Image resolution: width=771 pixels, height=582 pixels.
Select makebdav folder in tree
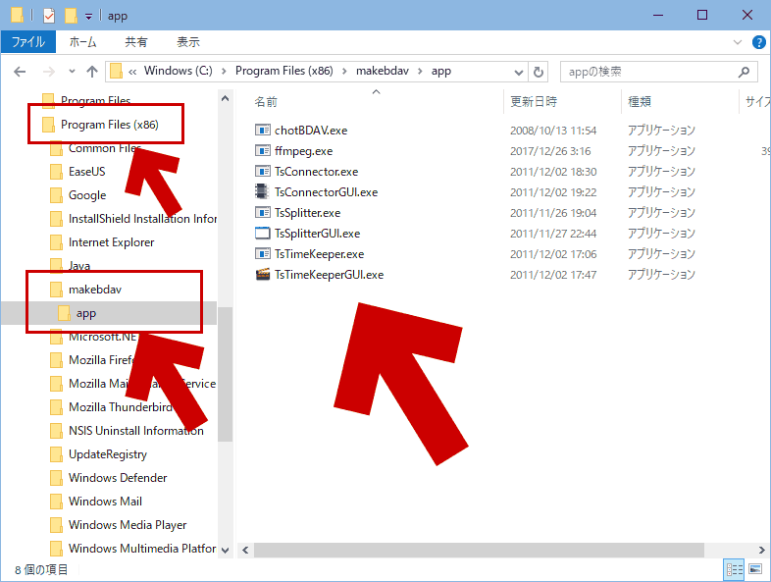coord(95,290)
